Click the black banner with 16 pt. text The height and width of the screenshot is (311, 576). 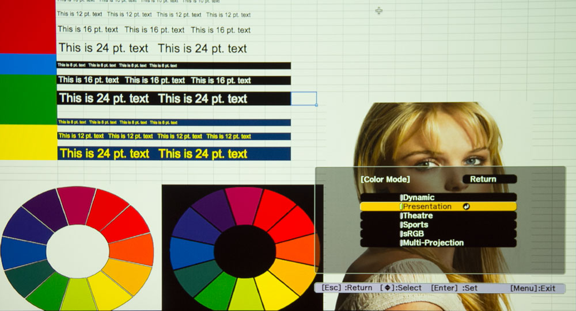pyautogui.click(x=174, y=80)
